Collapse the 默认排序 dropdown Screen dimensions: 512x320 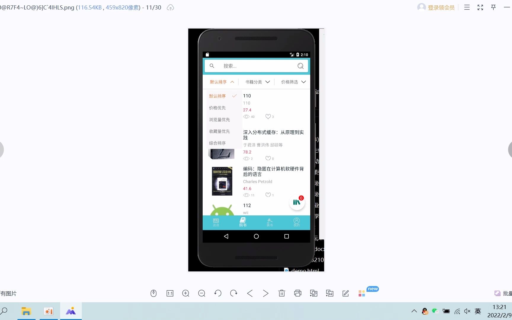coord(221,82)
